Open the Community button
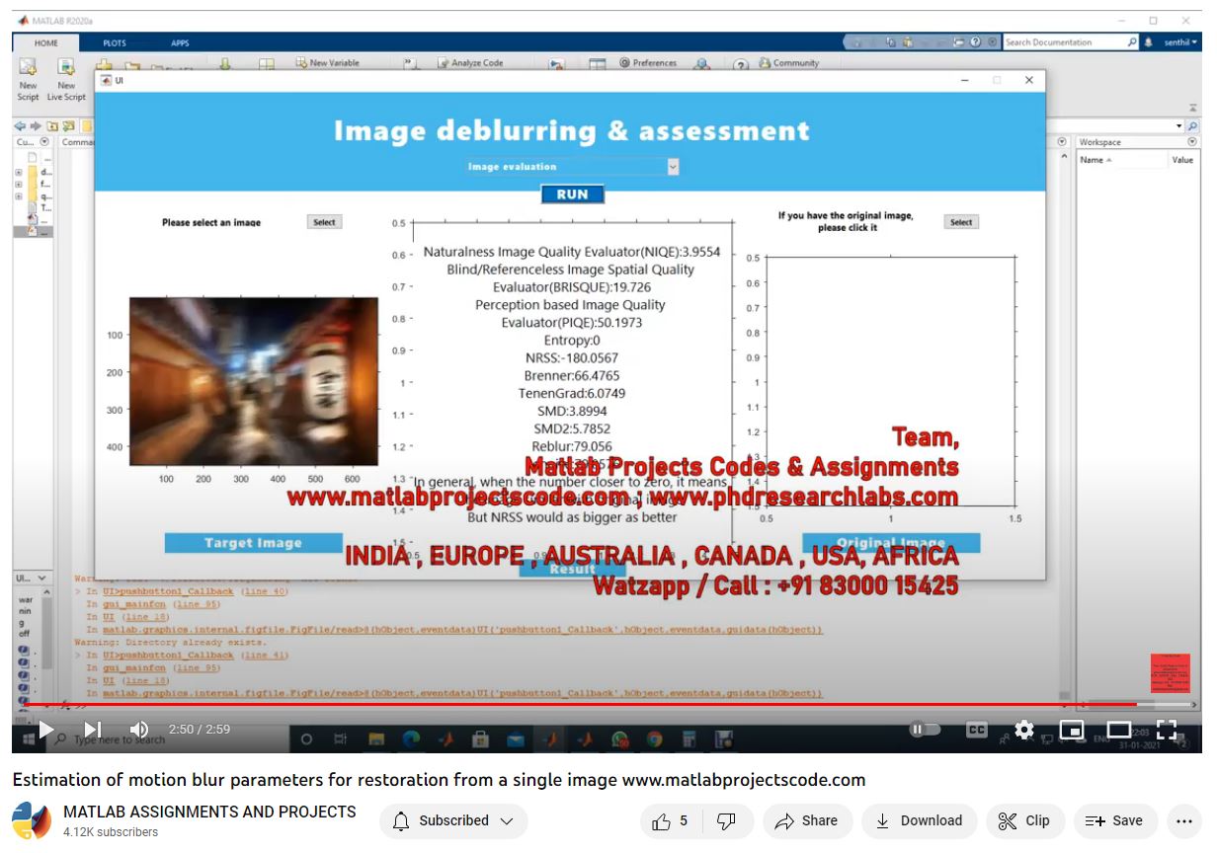 [x=788, y=62]
